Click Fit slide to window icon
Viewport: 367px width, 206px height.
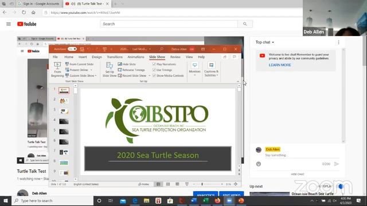236,184
